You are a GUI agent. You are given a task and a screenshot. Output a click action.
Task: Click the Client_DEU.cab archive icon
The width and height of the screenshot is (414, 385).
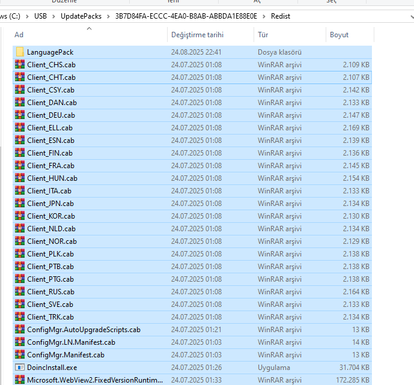(20, 115)
